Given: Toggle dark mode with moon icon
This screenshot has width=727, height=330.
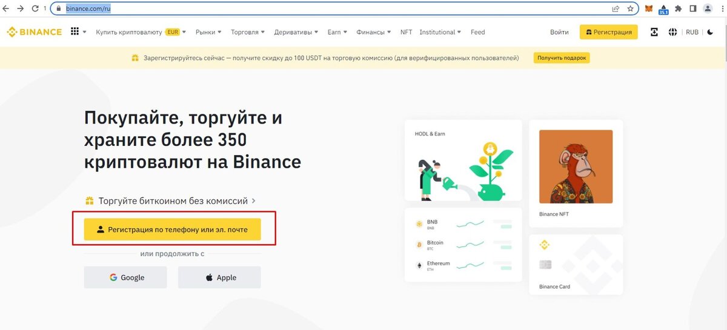Looking at the screenshot, I should click(x=710, y=32).
